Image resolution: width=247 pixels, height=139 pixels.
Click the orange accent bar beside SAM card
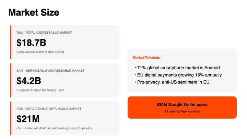[x=11, y=80]
